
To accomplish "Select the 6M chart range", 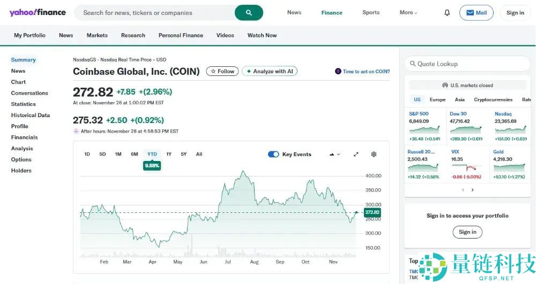I will coord(135,154).
